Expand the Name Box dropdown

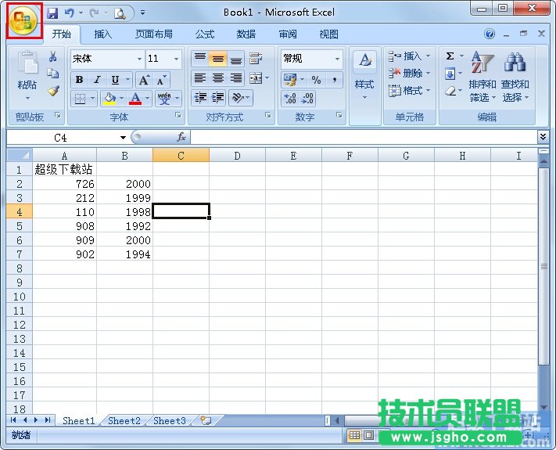coord(123,138)
